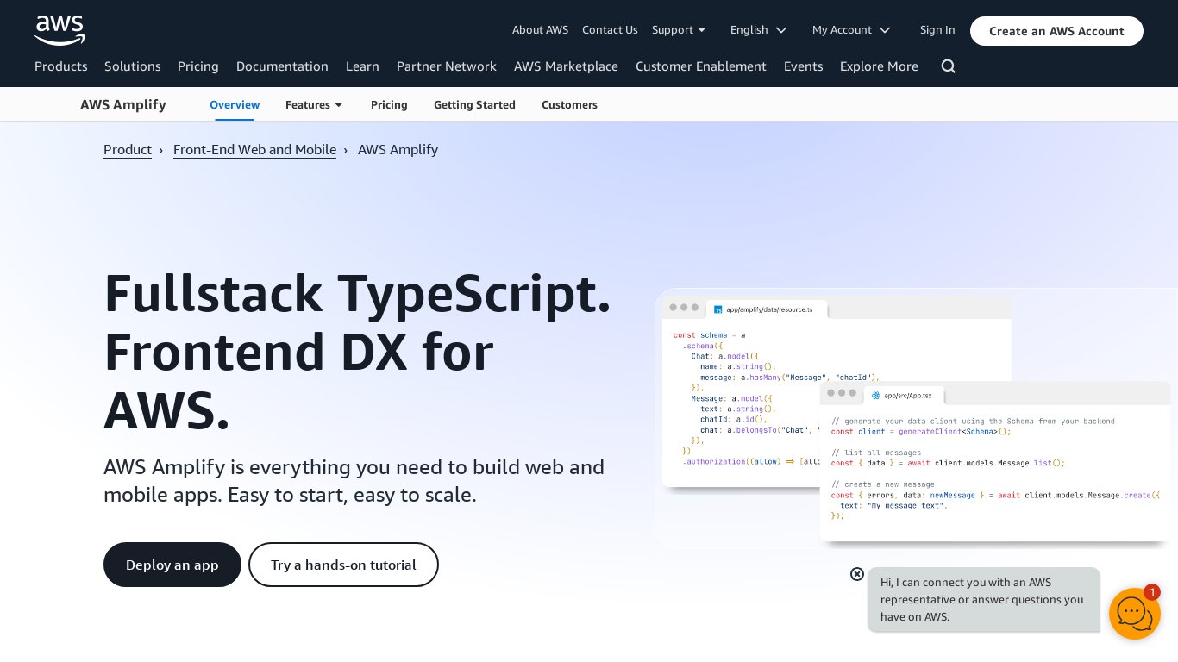Open the Events menu
The height and width of the screenshot is (662, 1178).
coord(803,66)
